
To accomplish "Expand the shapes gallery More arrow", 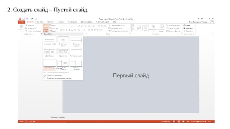I will click(147, 30).
